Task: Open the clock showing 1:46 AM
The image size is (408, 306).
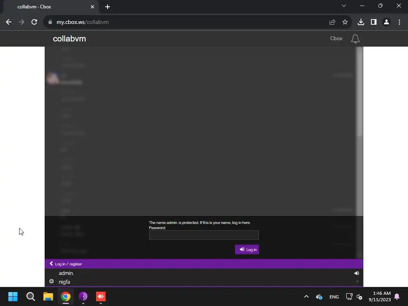Action: 380,296
